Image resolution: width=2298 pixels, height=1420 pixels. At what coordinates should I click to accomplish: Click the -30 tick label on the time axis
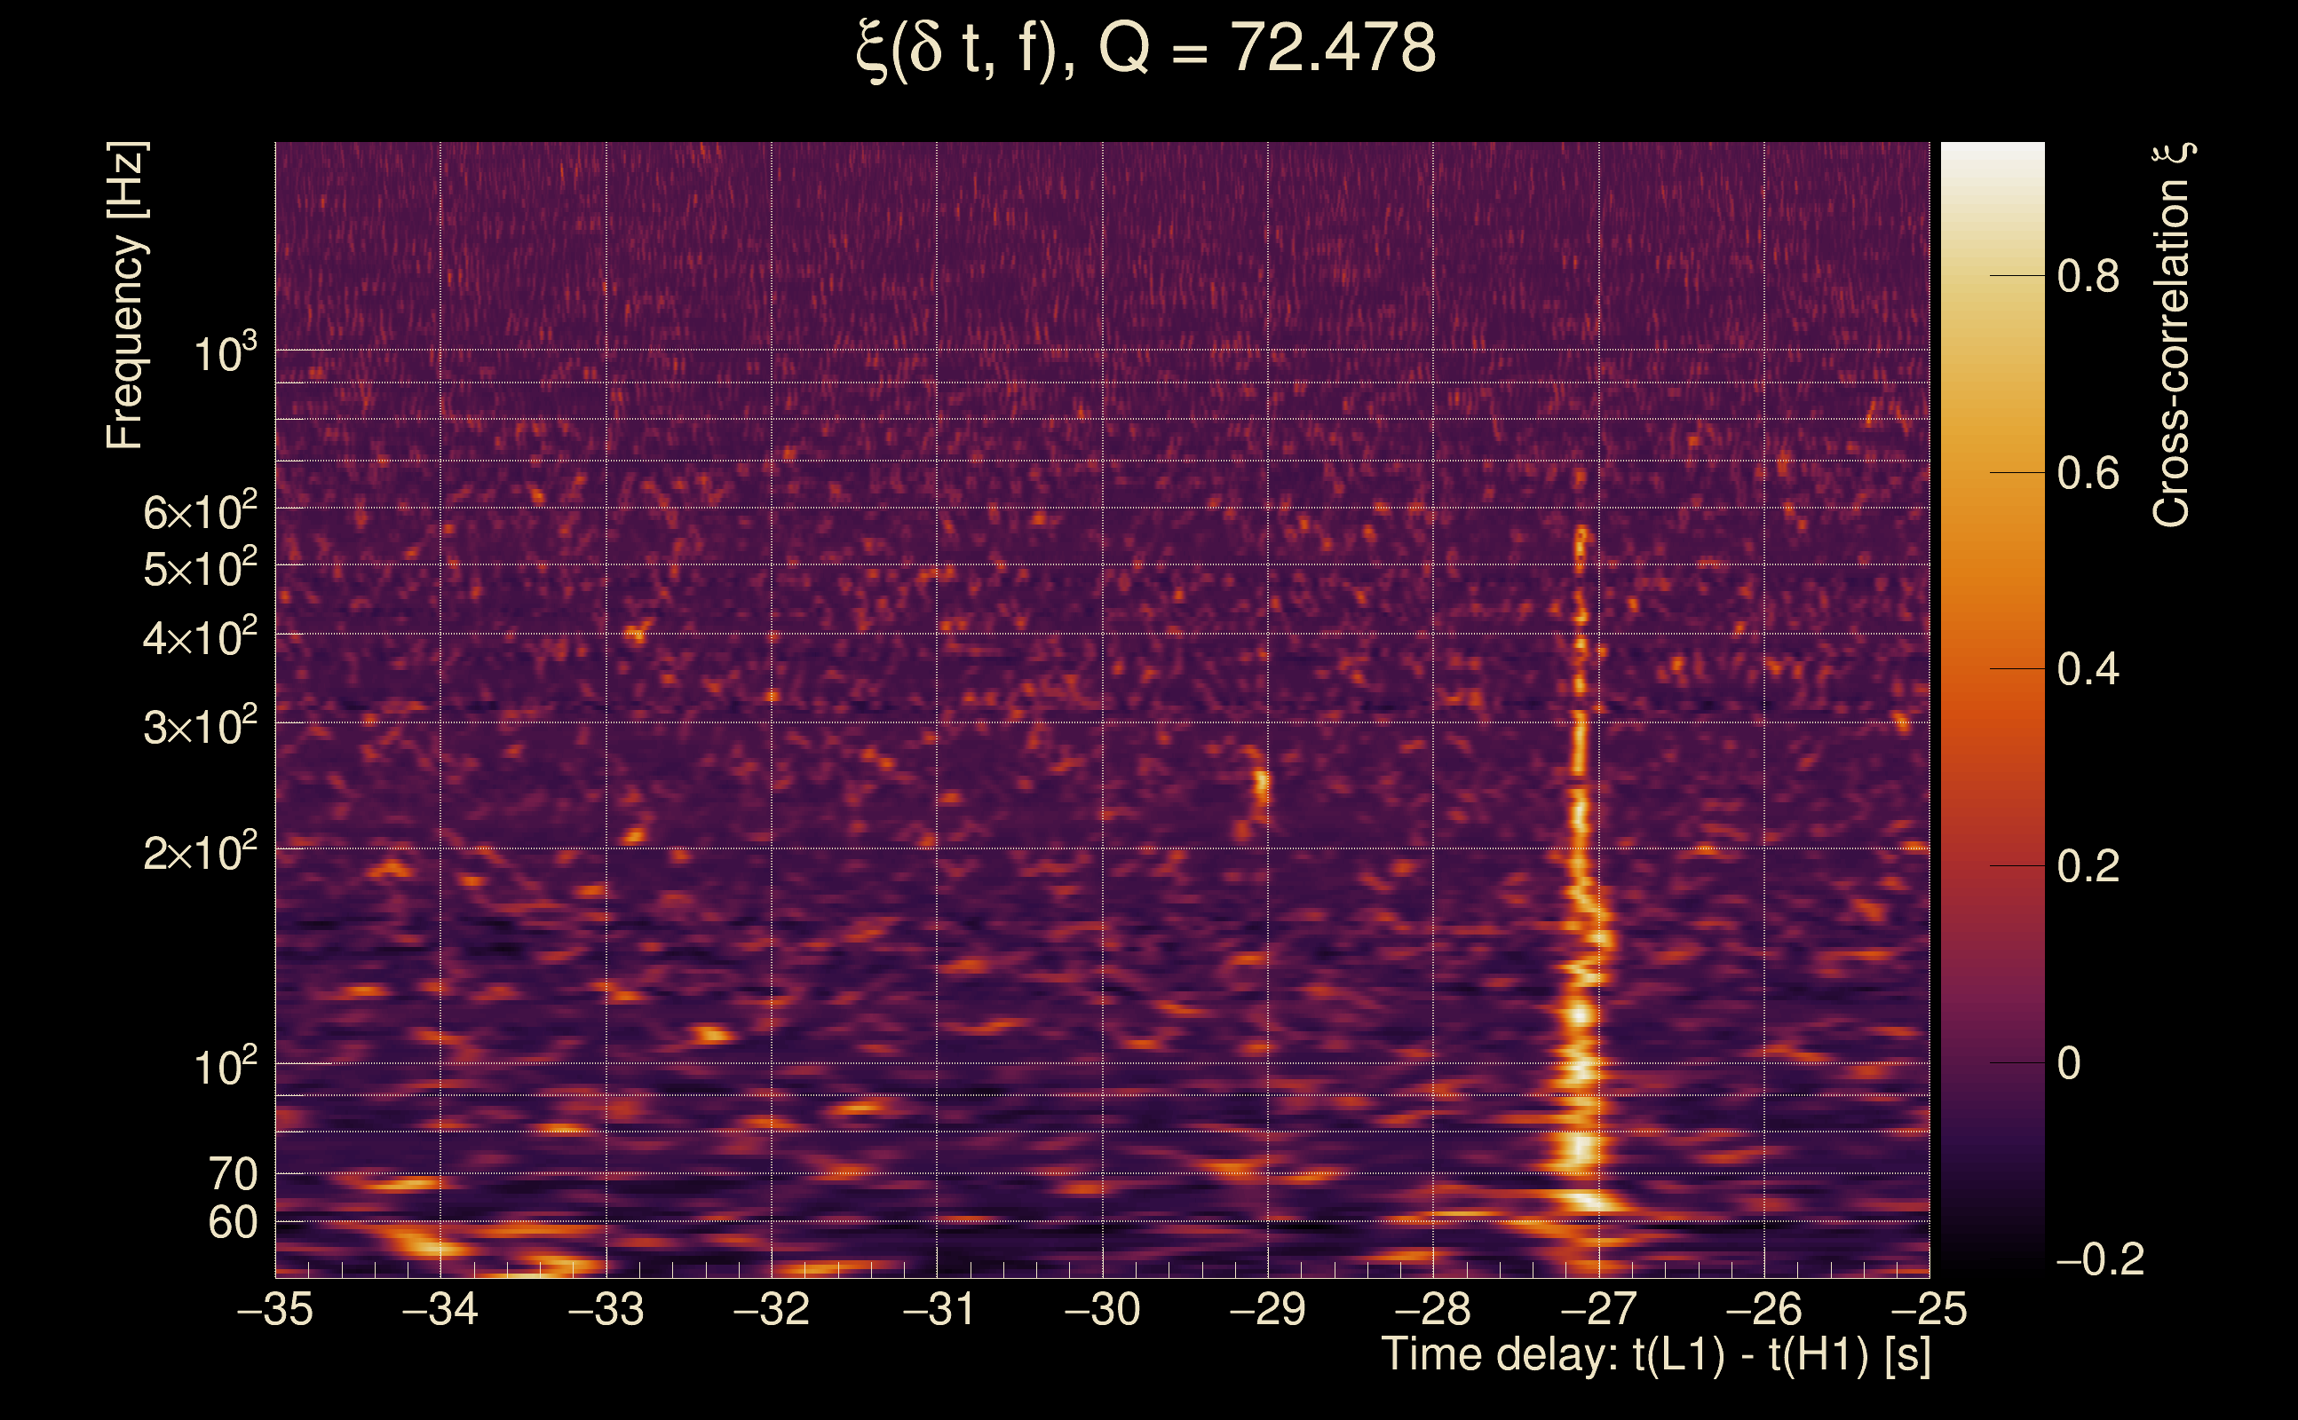click(x=1102, y=1309)
